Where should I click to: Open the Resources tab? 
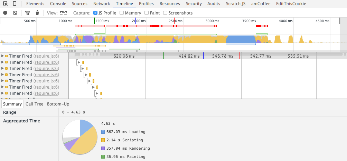tap(170, 4)
